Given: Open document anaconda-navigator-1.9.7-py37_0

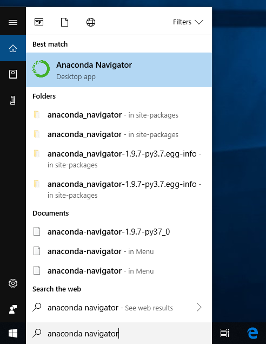Looking at the screenshot, I should [x=119, y=232].
